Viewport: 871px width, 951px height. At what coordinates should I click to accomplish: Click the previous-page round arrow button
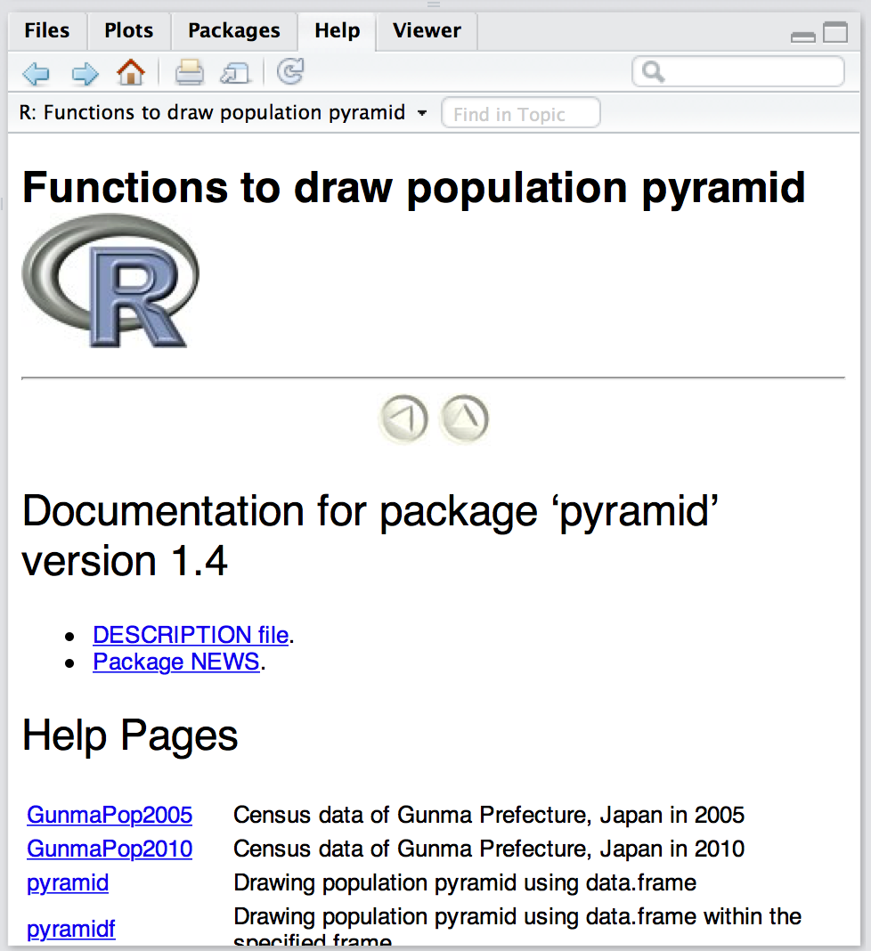tap(404, 419)
